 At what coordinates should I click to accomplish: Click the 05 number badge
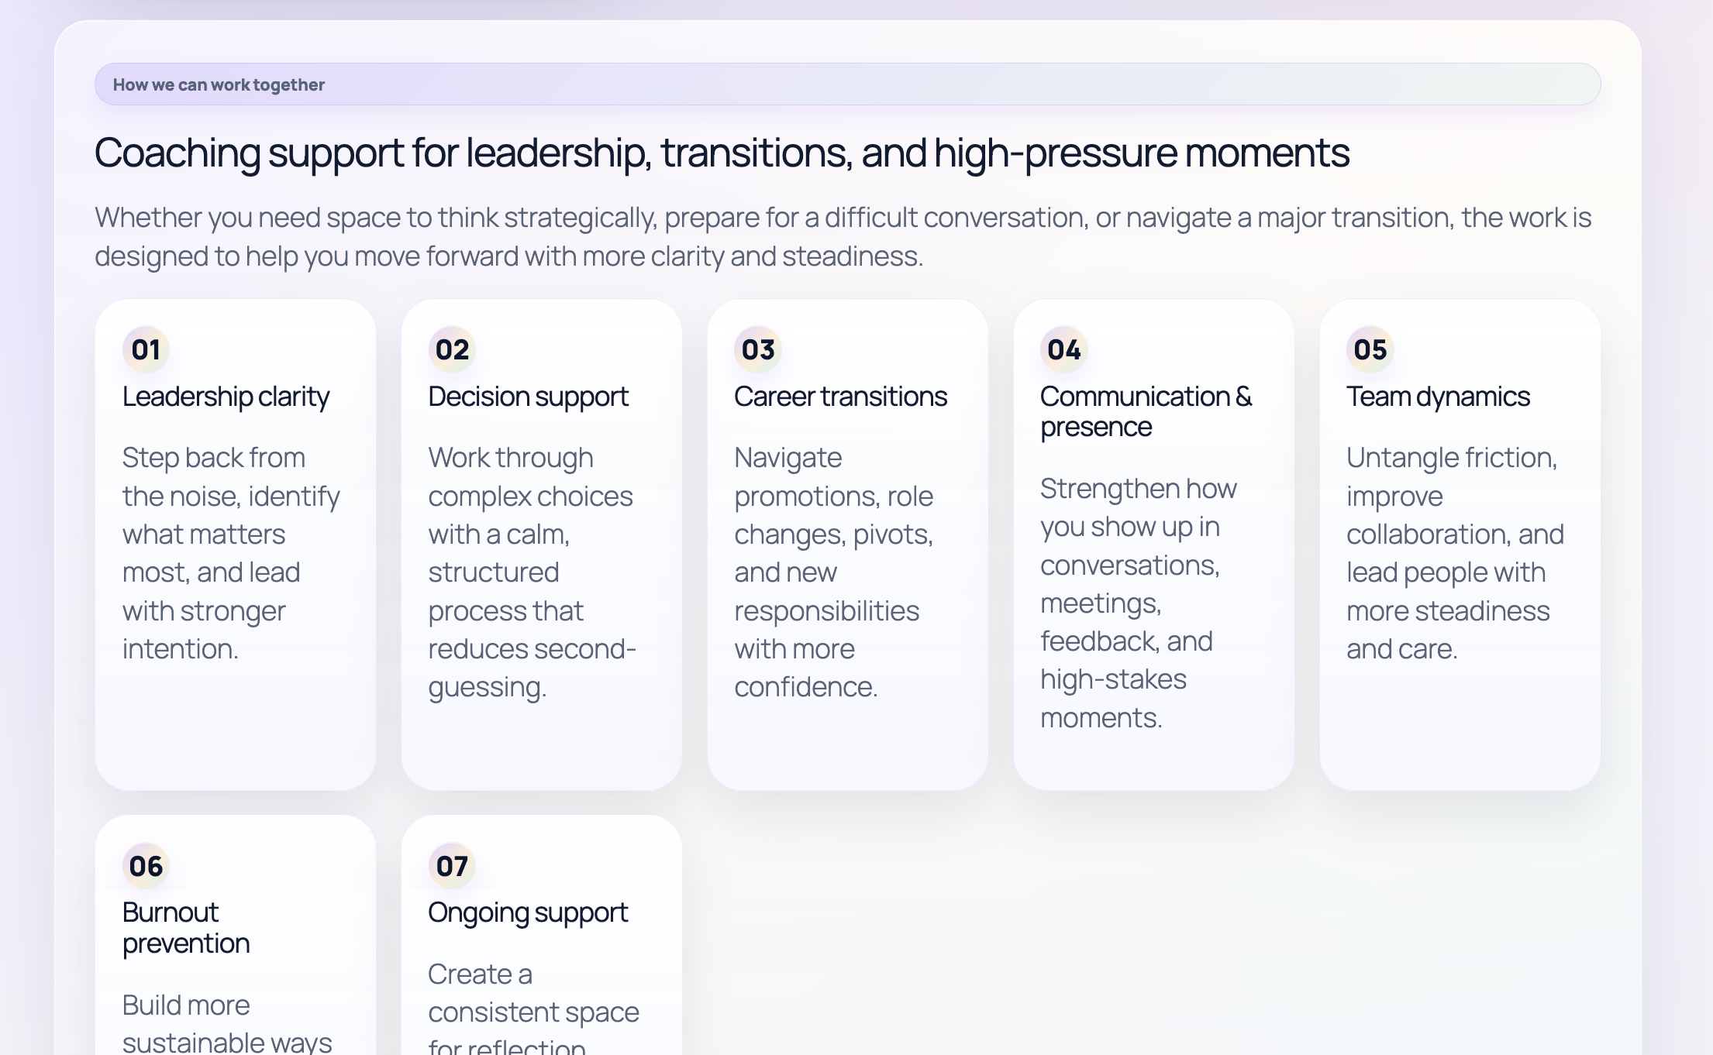pyautogui.click(x=1370, y=349)
